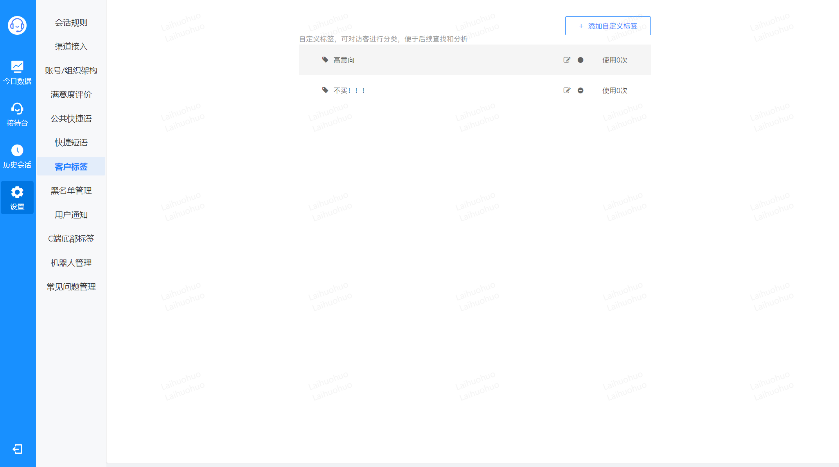
Task: Open 快捷短语 settings menu
Action: click(x=71, y=143)
